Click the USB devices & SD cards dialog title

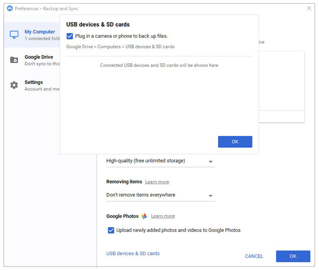pos(98,25)
